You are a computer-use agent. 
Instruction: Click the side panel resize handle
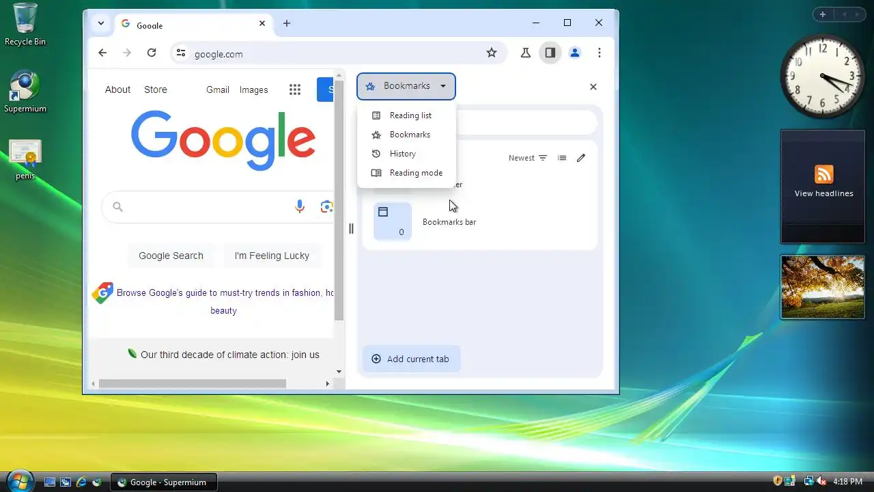point(351,229)
